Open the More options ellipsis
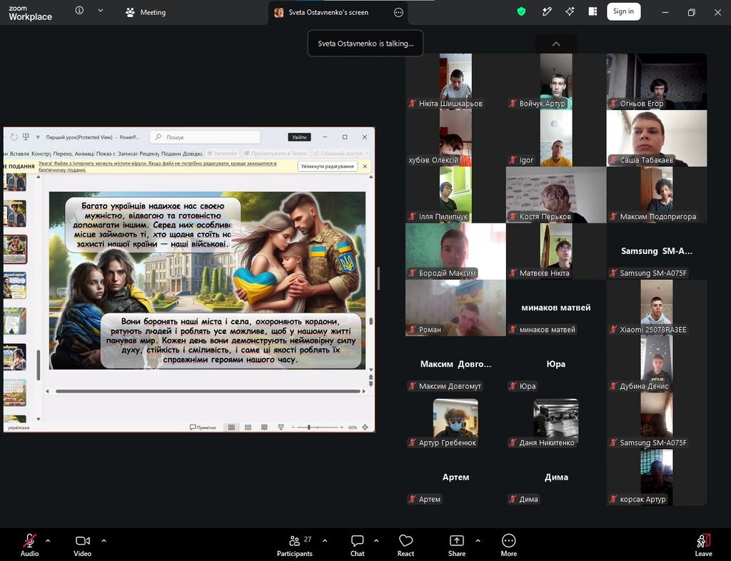 pos(508,545)
